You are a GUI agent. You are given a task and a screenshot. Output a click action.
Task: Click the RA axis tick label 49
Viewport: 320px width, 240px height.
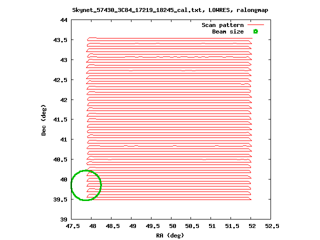pyautogui.click(x=133, y=226)
